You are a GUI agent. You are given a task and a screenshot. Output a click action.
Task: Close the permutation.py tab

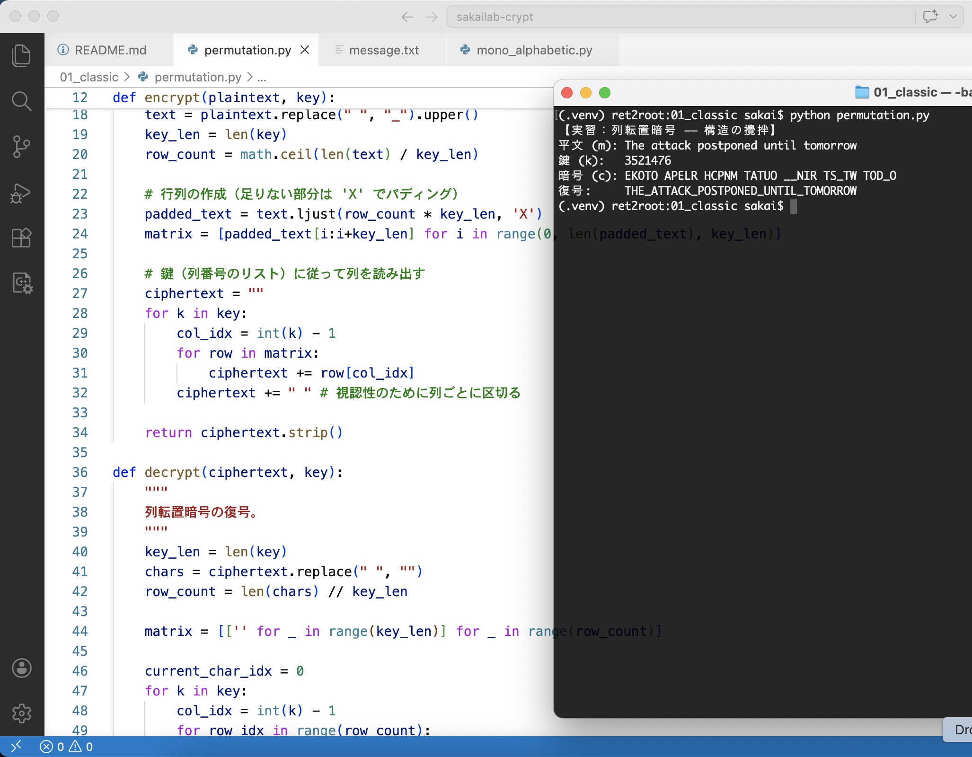[305, 50]
